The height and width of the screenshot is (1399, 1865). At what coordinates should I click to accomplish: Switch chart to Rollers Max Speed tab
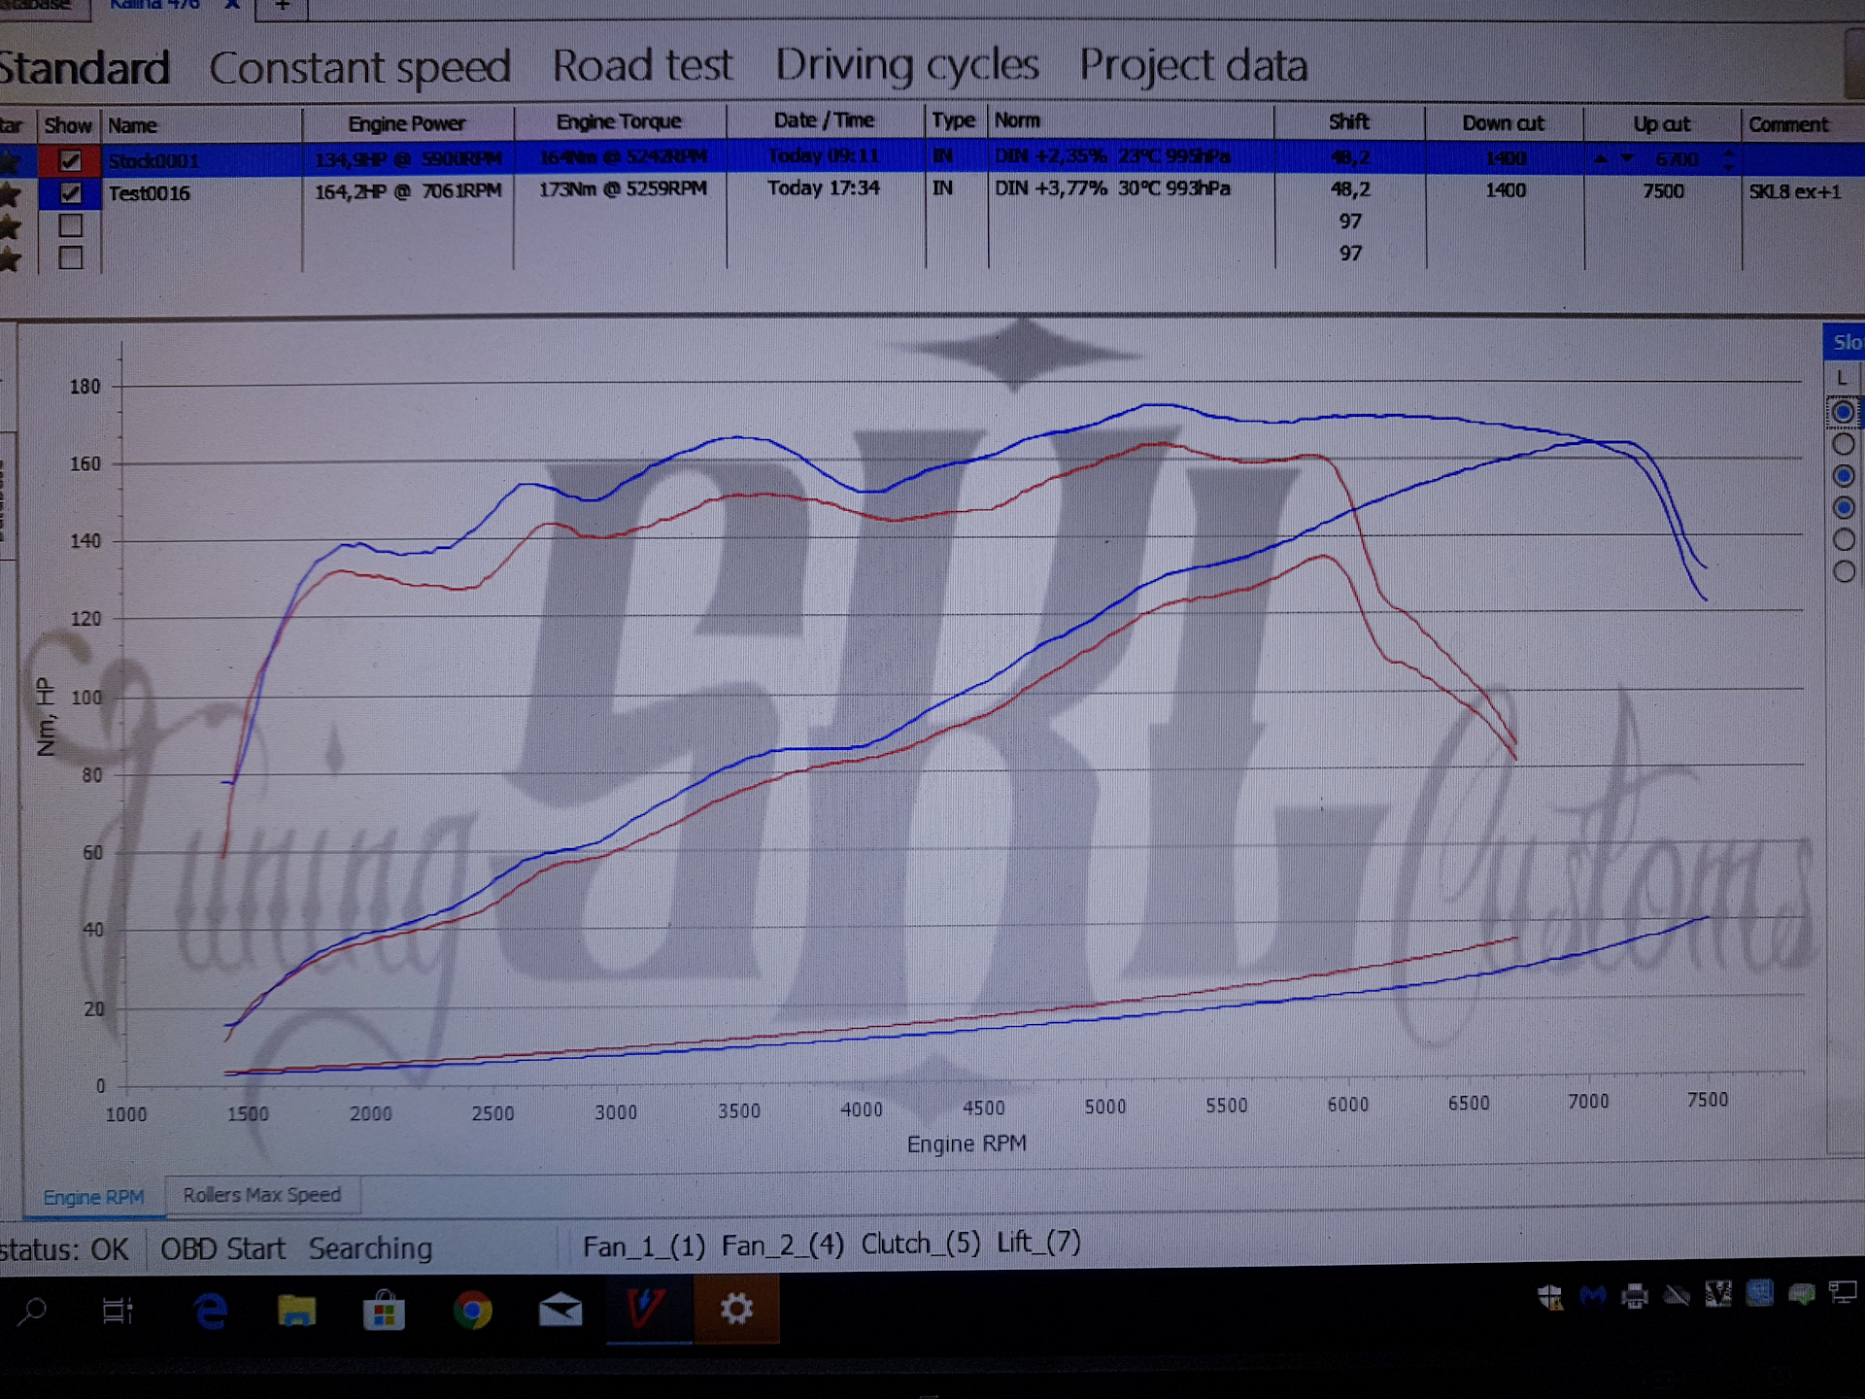tap(262, 1195)
